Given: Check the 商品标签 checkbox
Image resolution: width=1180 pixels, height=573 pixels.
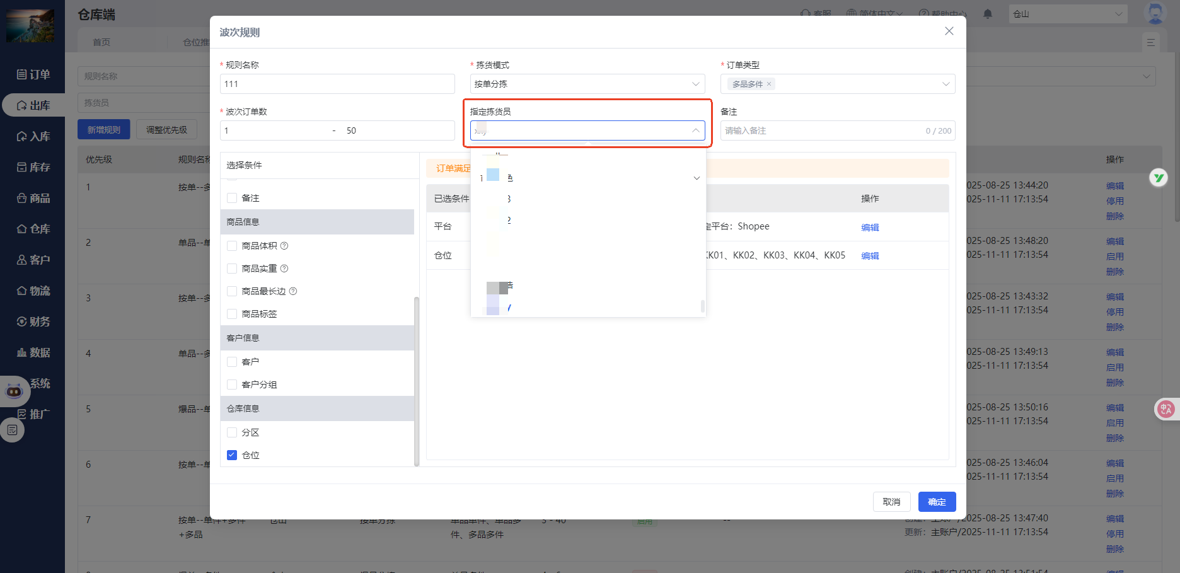Looking at the screenshot, I should click(232, 314).
